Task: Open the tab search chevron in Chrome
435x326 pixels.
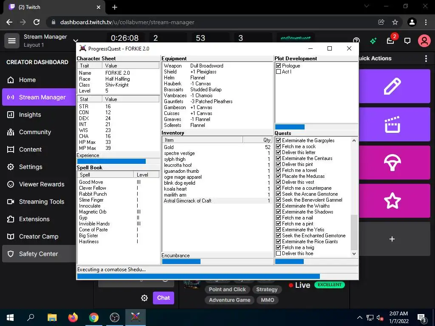Action: coord(367,6)
